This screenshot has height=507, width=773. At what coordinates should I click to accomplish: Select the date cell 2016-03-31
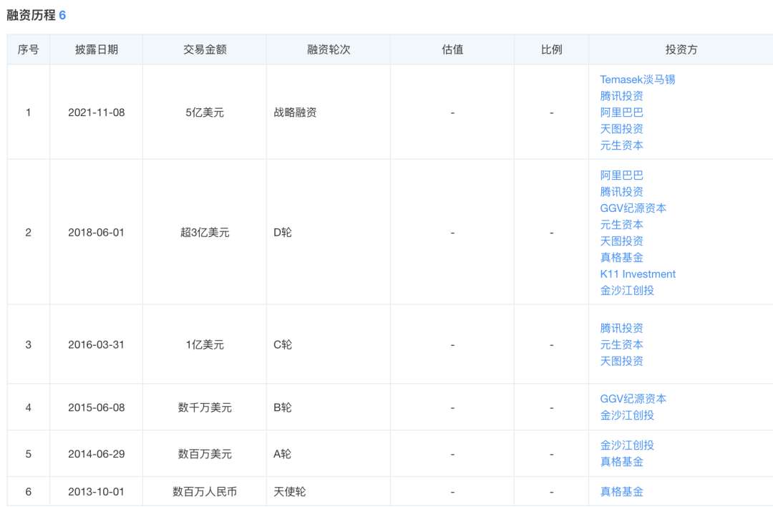pyautogui.click(x=96, y=344)
